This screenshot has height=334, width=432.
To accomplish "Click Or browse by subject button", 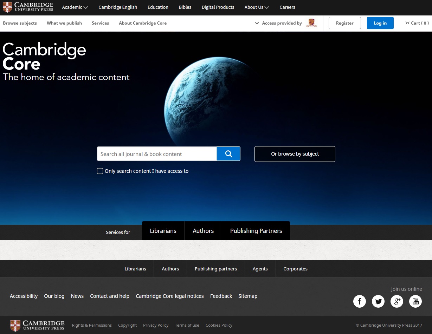I will [295, 154].
